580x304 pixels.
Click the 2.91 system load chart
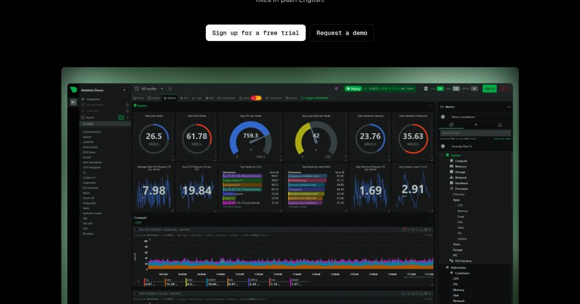click(x=413, y=188)
